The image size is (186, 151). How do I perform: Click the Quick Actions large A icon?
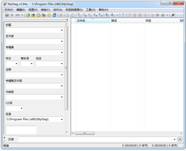[112, 15]
